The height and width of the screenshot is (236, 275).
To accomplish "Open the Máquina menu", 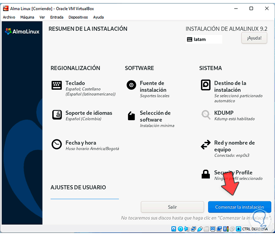I will pyautogui.click(x=27, y=17).
